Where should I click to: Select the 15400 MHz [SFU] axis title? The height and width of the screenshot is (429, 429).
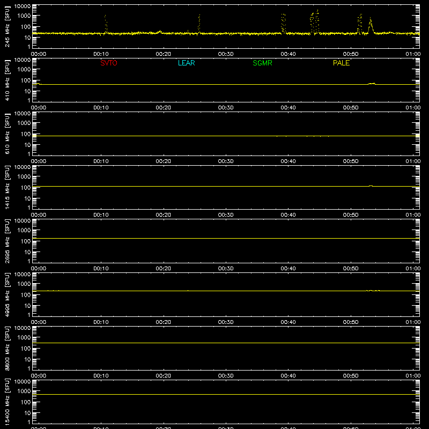[x=7, y=402]
